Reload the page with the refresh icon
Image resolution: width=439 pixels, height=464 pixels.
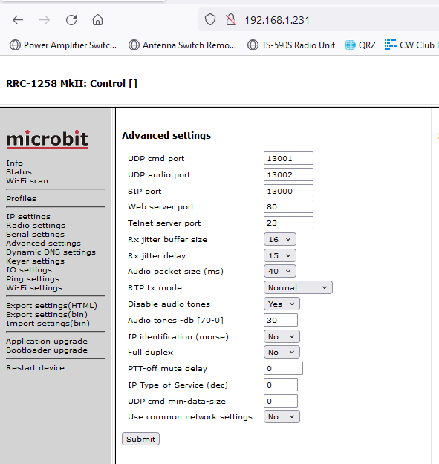pos(71,20)
